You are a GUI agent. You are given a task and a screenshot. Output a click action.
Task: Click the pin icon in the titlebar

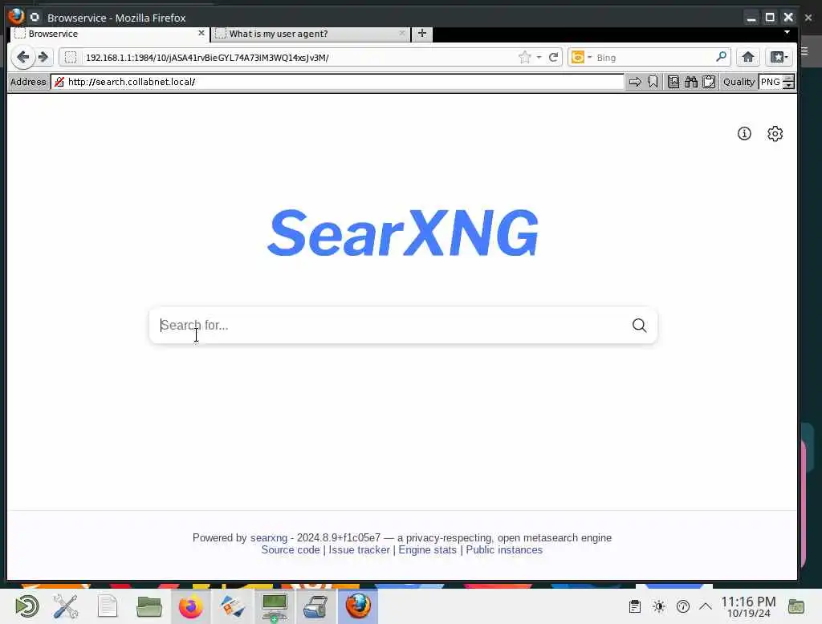(35, 17)
